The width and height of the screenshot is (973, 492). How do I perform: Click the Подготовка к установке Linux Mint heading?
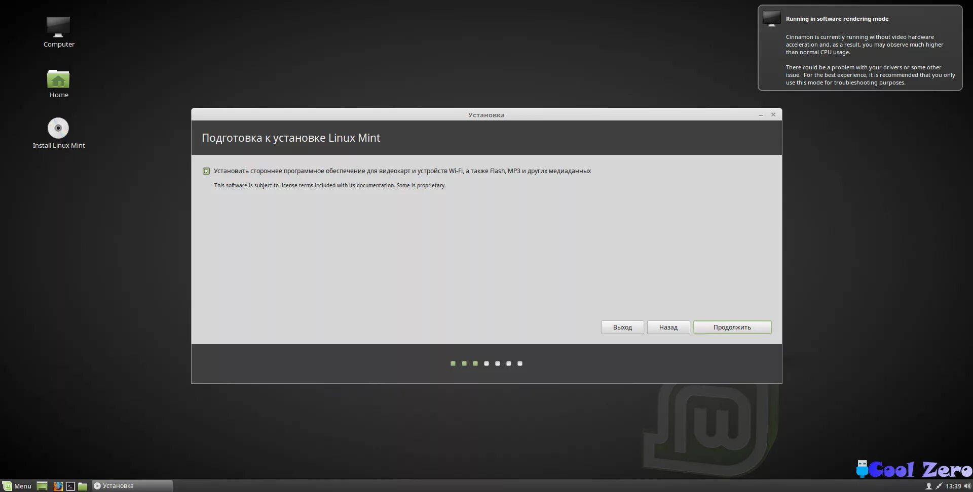tap(291, 138)
